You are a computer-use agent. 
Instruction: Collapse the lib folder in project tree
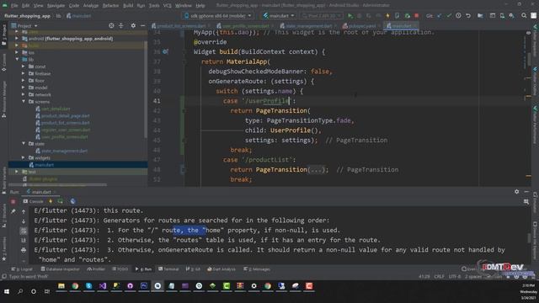[x=17, y=60]
